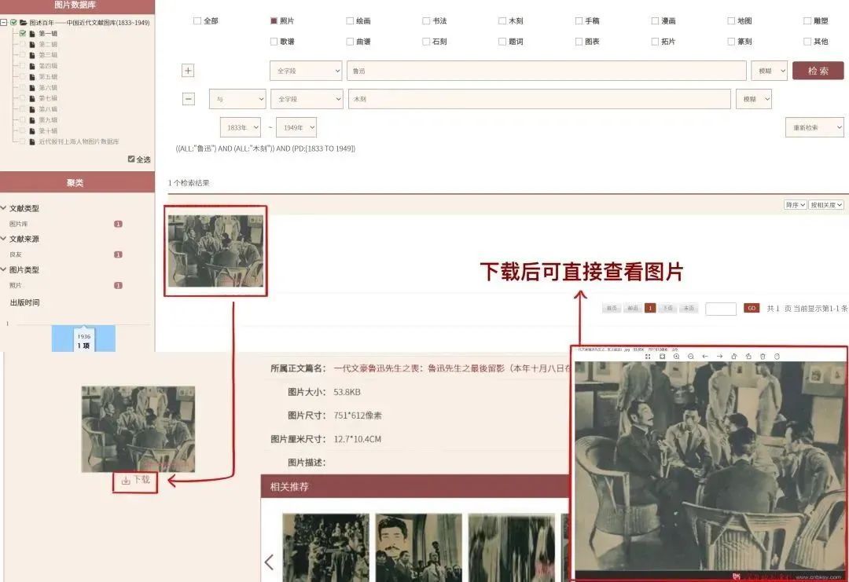Open the search result photo thumbnail
849x582 pixels.
(215, 251)
